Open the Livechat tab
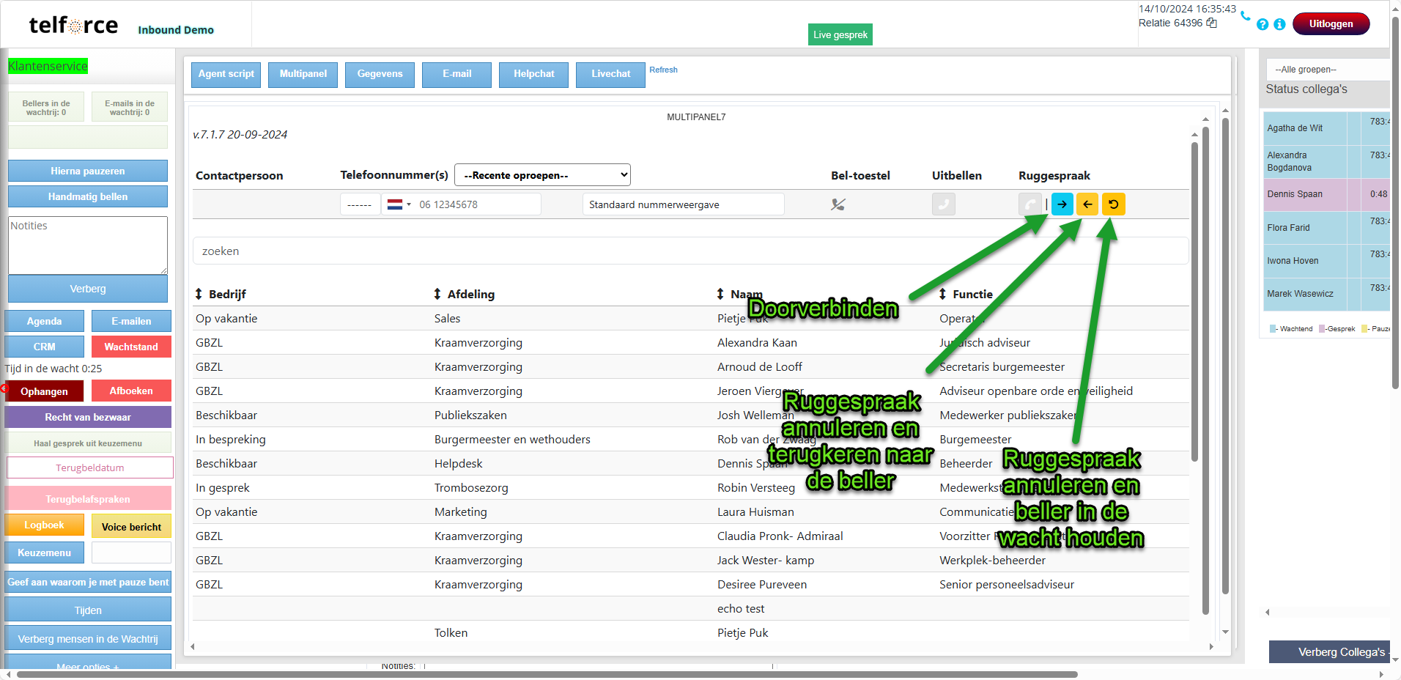The image size is (1401, 680). (610, 74)
